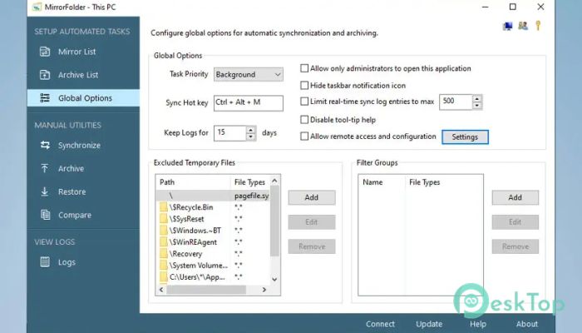Image resolution: width=582 pixels, height=333 pixels.
Task: Select the $Windows.~BT folder icon
Action: pos(163,231)
